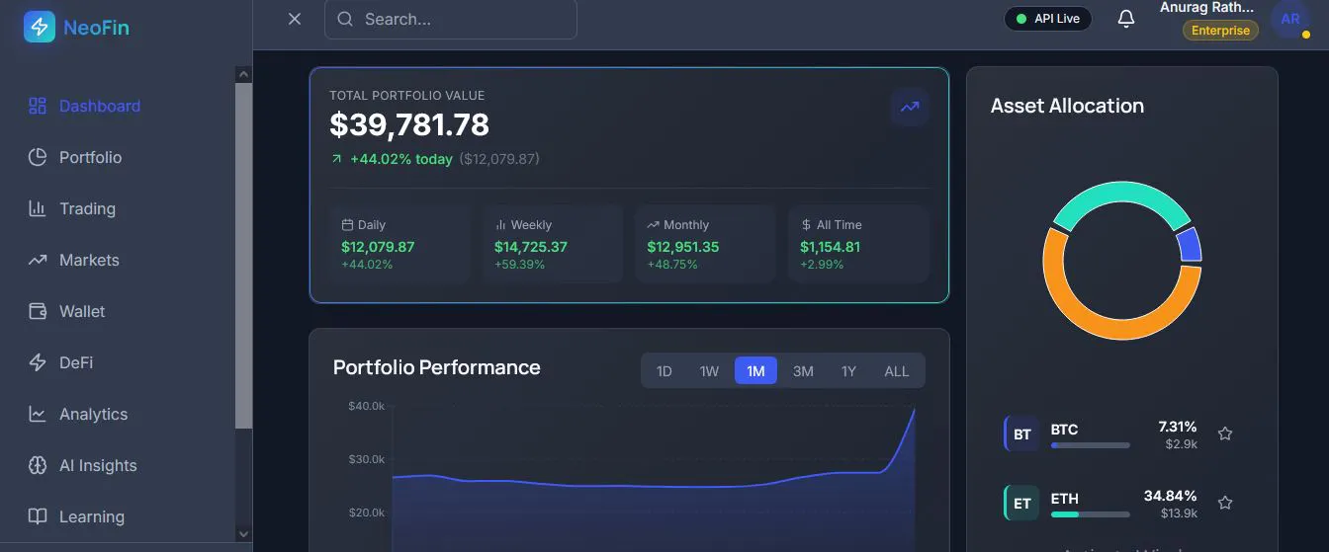Click the Wallet icon in sidebar
The image size is (1329, 552).
pos(38,311)
